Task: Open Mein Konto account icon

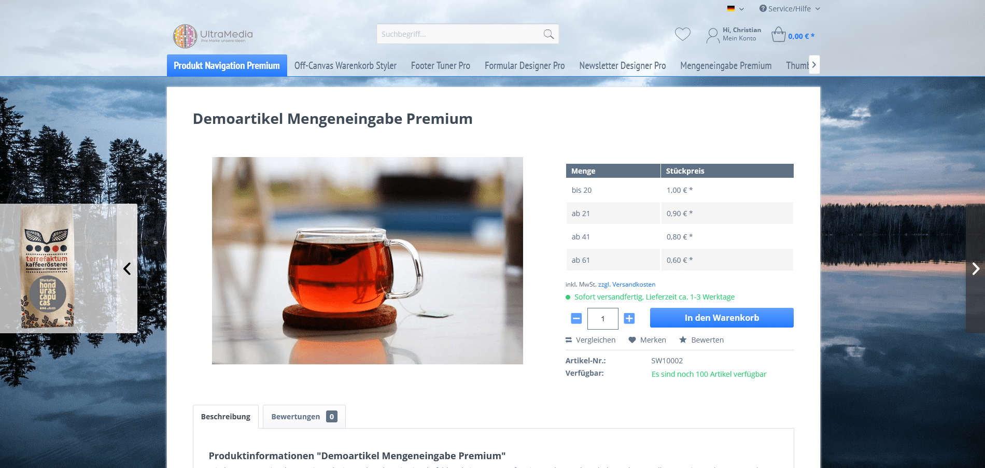Action: point(713,36)
